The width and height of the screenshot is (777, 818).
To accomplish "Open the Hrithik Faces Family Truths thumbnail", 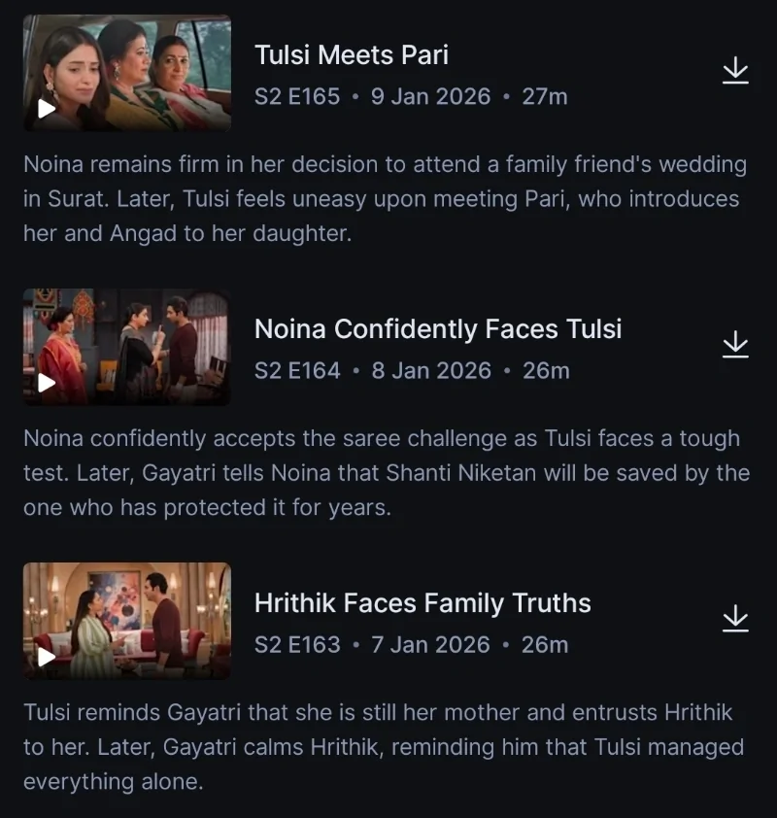I will pyautogui.click(x=127, y=621).
